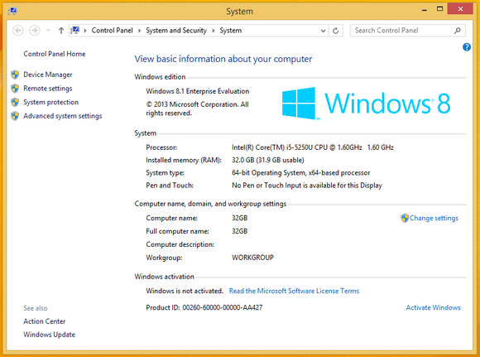Select System in the address breadcrumb
This screenshot has height=357, width=480.
[x=231, y=31]
